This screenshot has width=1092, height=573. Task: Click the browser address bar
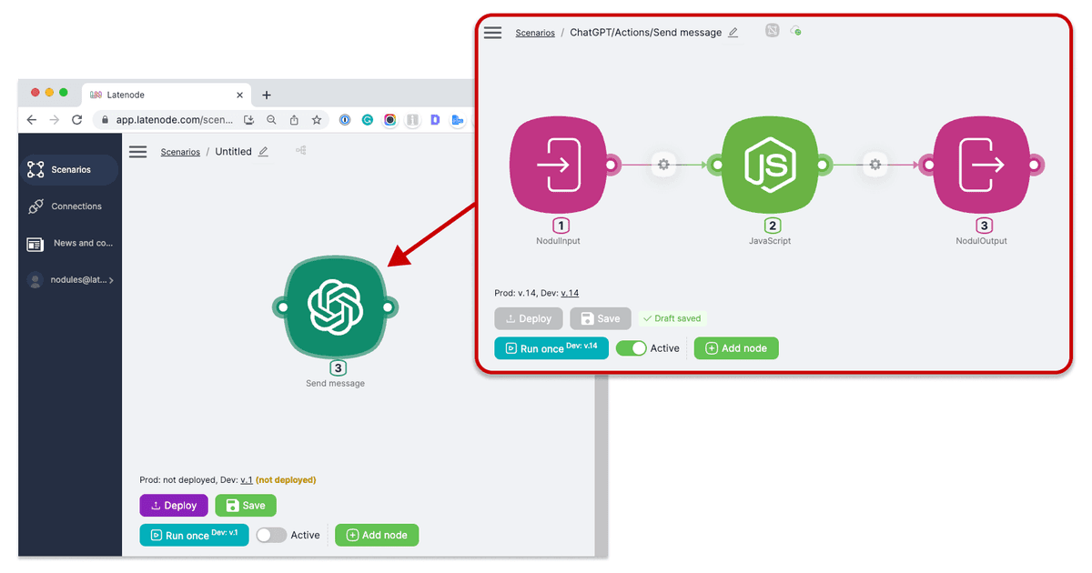(x=173, y=120)
